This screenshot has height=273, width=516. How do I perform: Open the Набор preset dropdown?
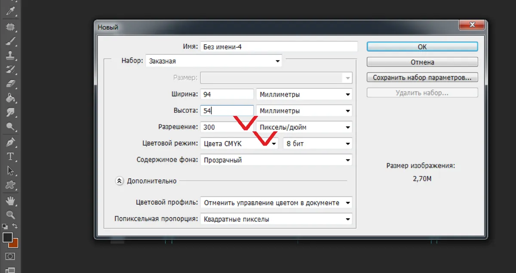[214, 61]
